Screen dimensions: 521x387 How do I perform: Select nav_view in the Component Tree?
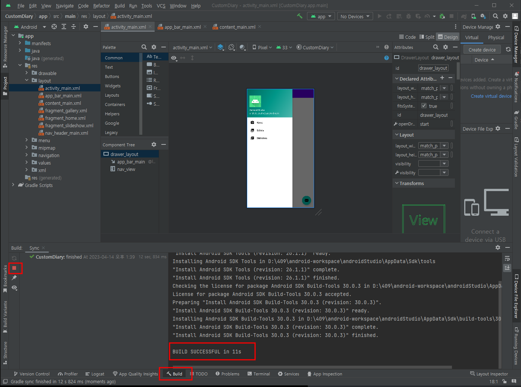coord(126,169)
